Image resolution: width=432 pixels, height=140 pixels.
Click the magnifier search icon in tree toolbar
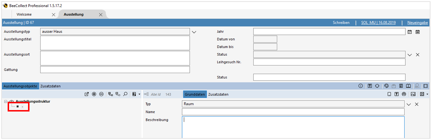point(125,94)
